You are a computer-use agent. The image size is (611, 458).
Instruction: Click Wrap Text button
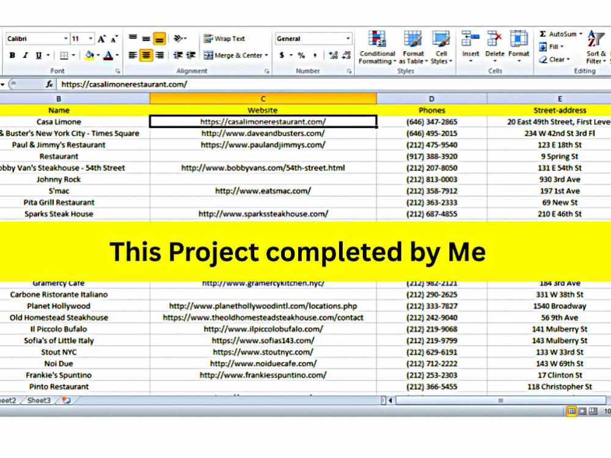[224, 38]
